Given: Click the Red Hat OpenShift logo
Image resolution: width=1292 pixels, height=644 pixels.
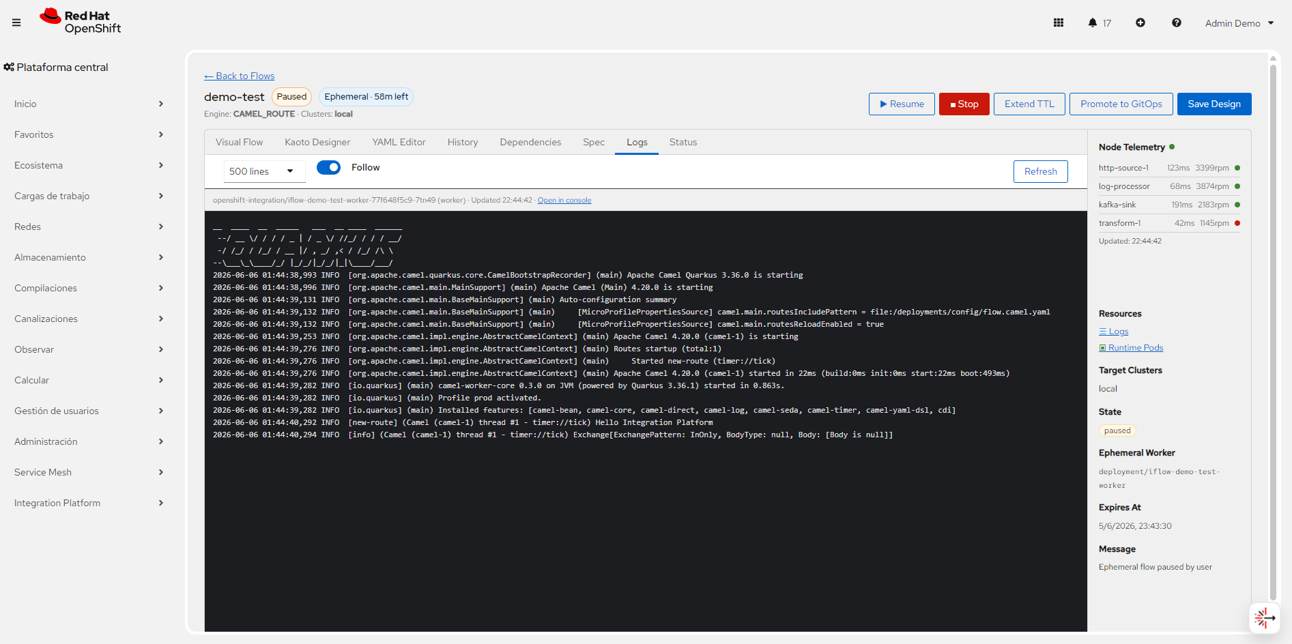Looking at the screenshot, I should pyautogui.click(x=81, y=22).
